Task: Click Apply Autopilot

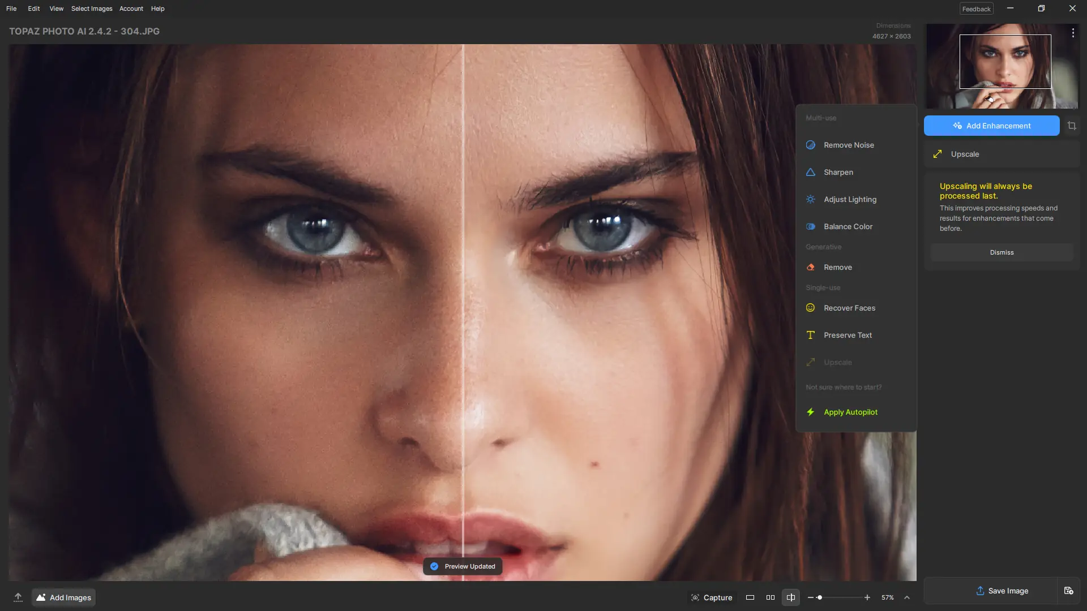Action: (x=850, y=412)
